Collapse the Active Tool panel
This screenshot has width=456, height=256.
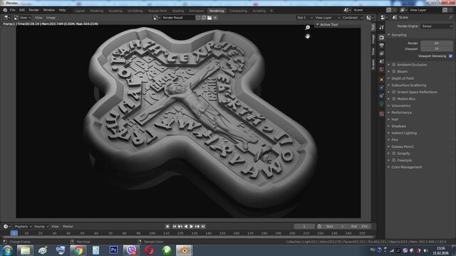(x=328, y=25)
